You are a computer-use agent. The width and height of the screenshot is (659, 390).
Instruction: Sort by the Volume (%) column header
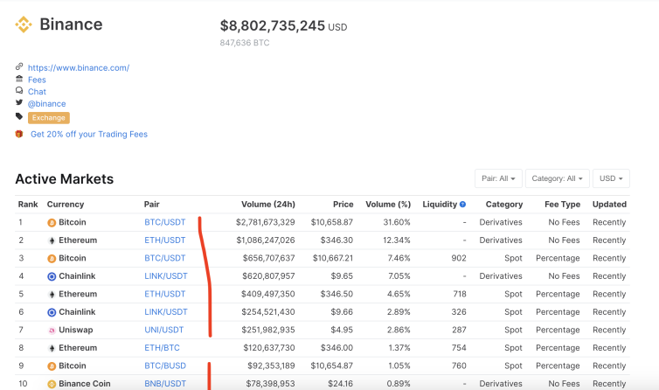pyautogui.click(x=388, y=204)
